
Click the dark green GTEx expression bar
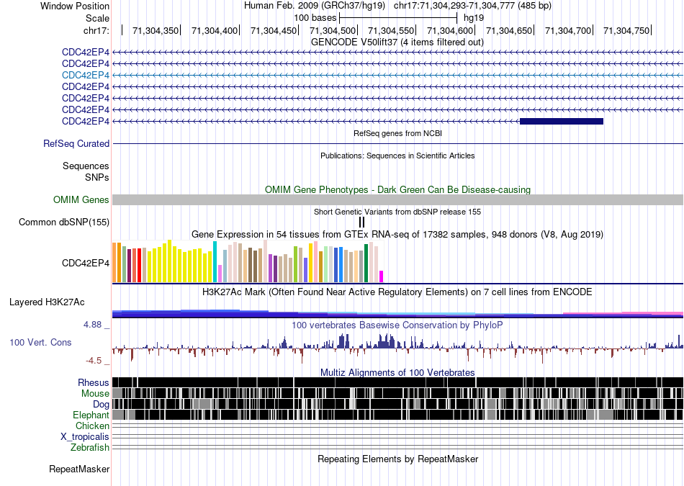pyautogui.click(x=366, y=264)
